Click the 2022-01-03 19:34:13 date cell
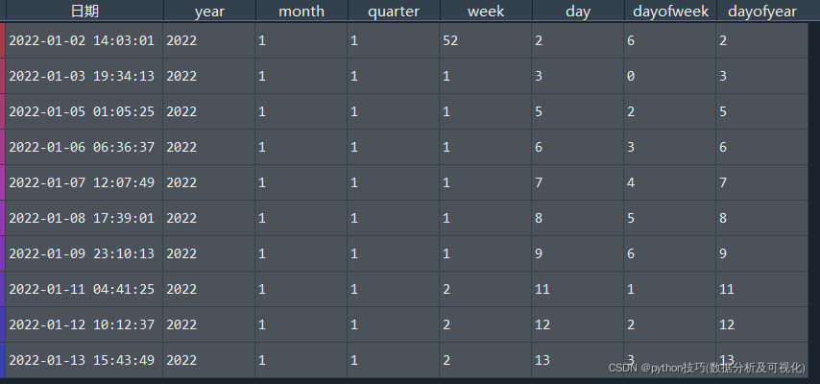 tap(82, 76)
